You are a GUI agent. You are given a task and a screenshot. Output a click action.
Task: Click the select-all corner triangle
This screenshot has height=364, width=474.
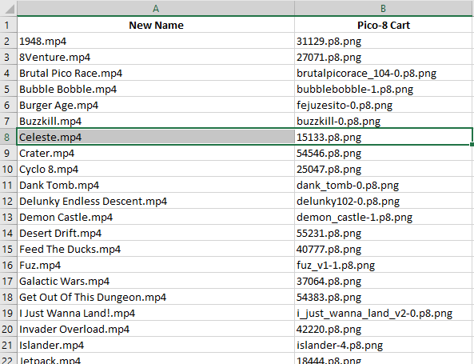[10, 9]
